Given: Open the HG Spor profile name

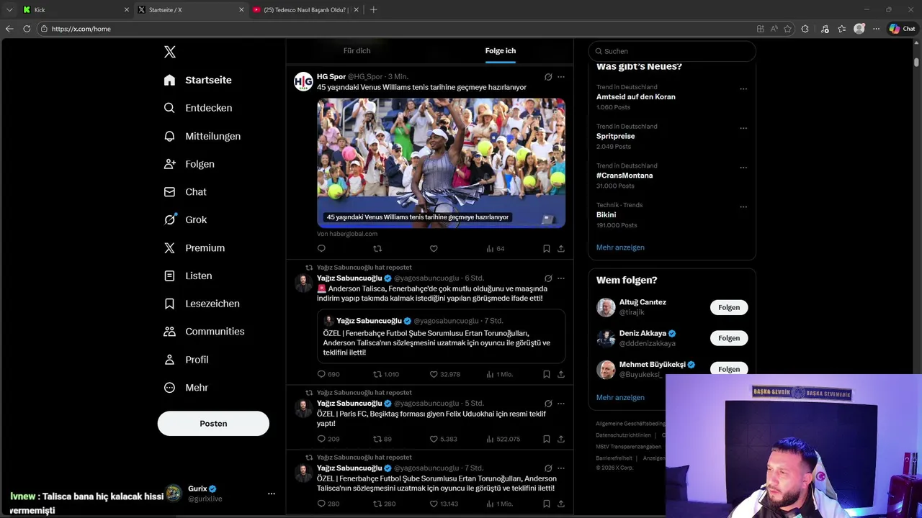Looking at the screenshot, I should click(x=331, y=77).
